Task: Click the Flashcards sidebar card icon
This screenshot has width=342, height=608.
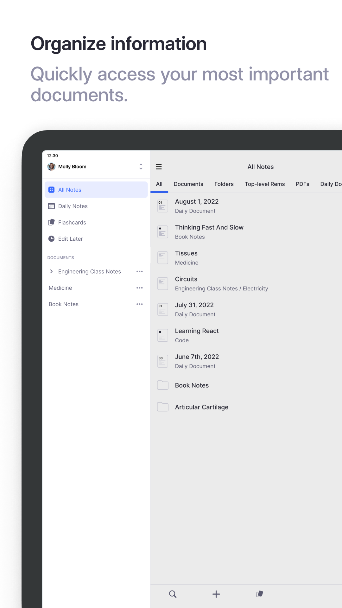Action: point(51,222)
